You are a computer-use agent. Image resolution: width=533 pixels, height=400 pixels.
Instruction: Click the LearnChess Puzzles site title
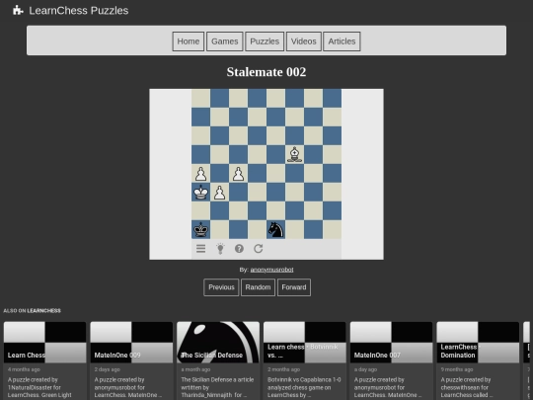[x=79, y=11]
